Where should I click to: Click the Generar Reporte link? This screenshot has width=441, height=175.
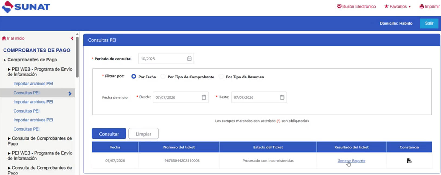click(x=351, y=161)
